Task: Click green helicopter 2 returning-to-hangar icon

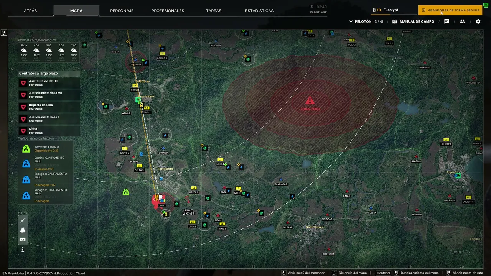Action: [x=26, y=148]
